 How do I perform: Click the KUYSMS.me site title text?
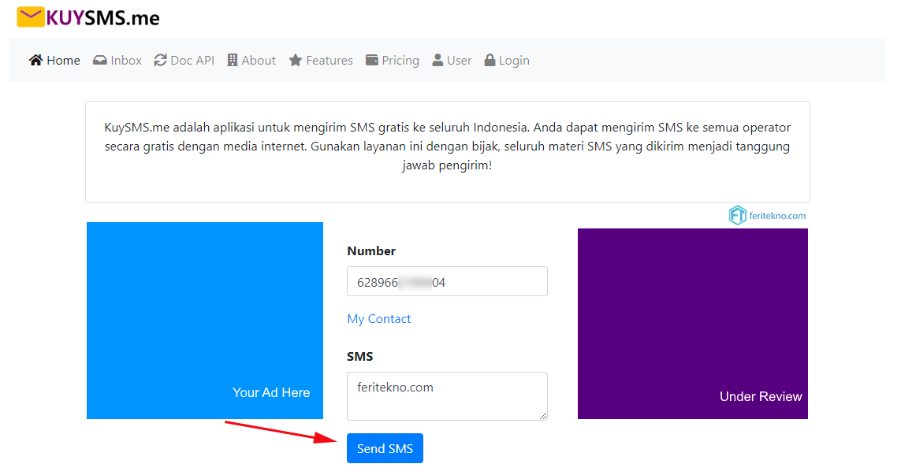coord(102,18)
